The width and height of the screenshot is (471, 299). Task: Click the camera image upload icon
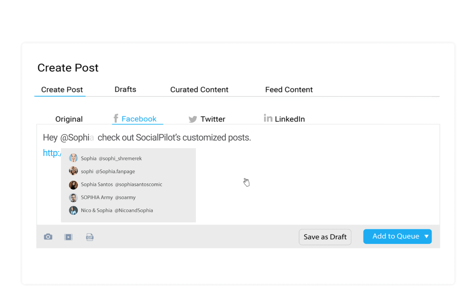pos(48,237)
